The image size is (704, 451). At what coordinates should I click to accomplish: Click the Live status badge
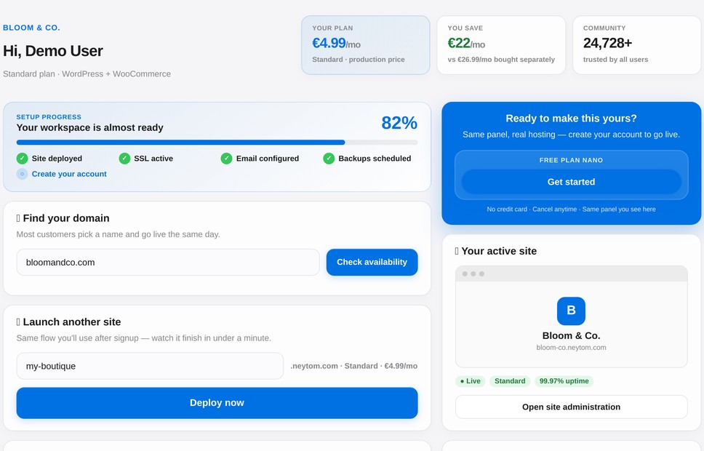[x=470, y=381]
